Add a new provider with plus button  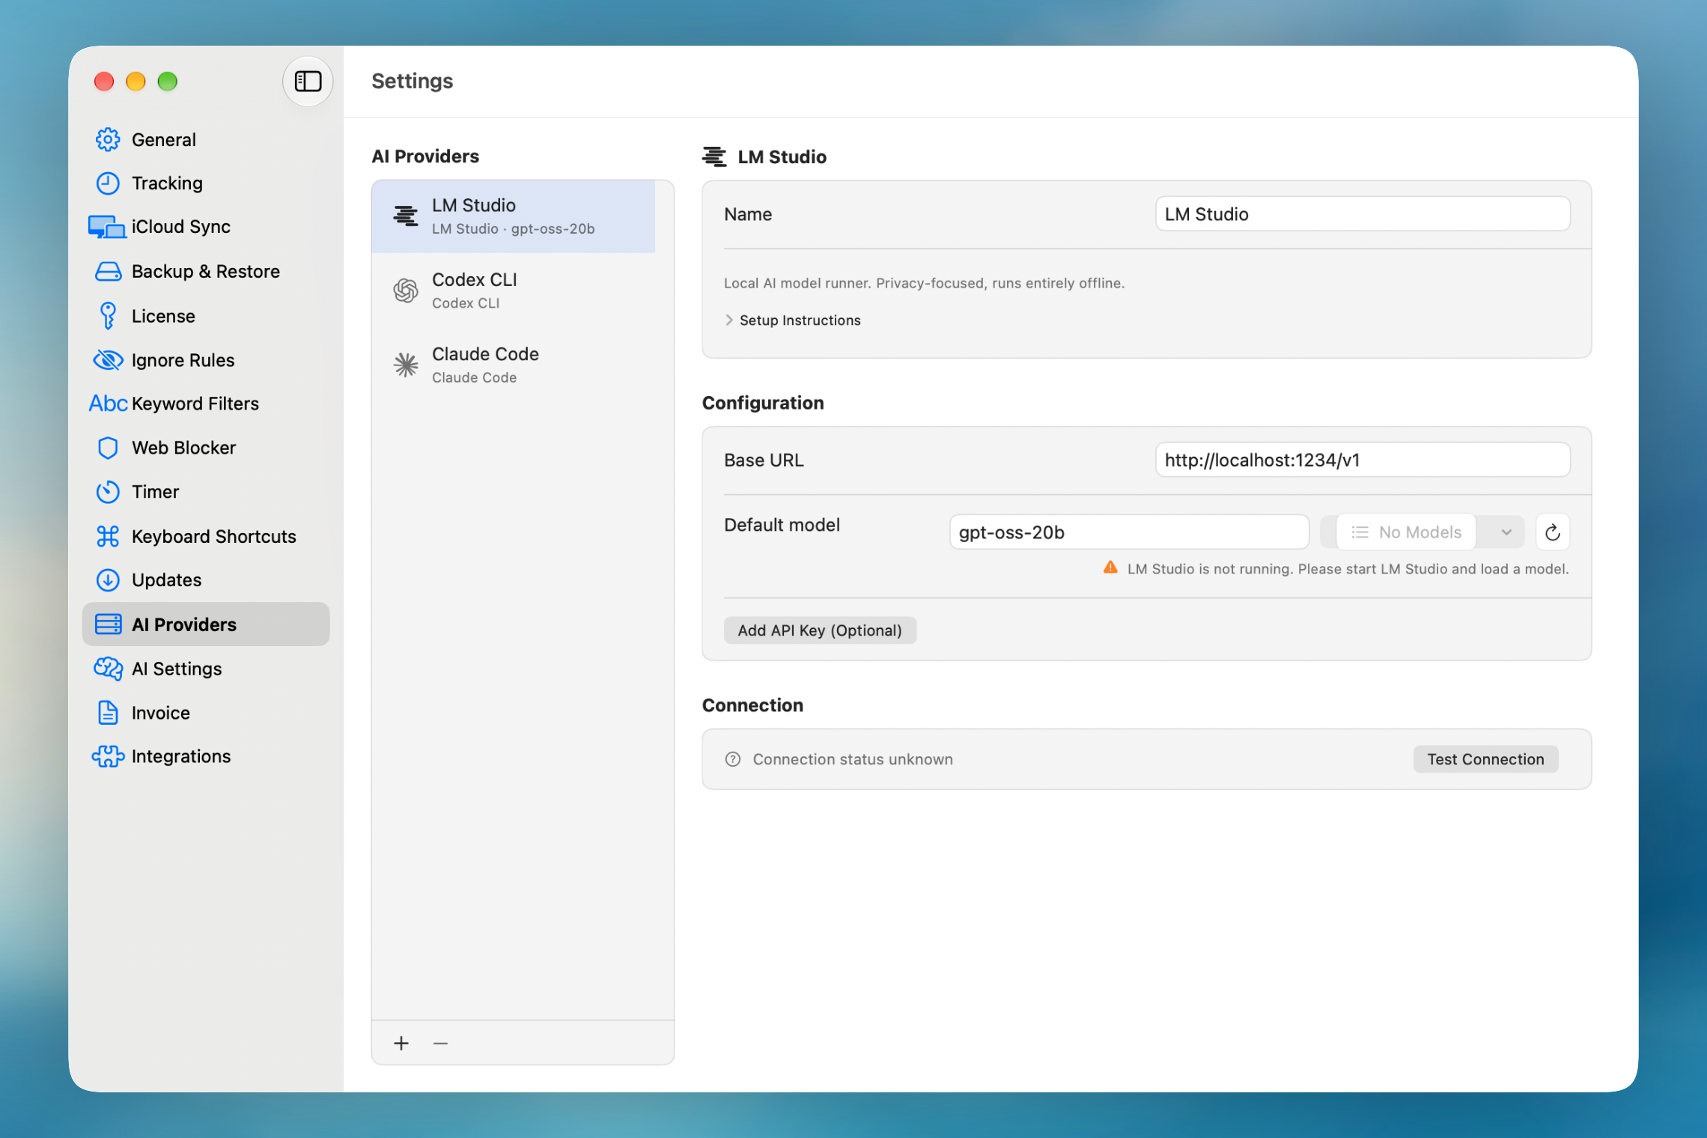tap(401, 1043)
